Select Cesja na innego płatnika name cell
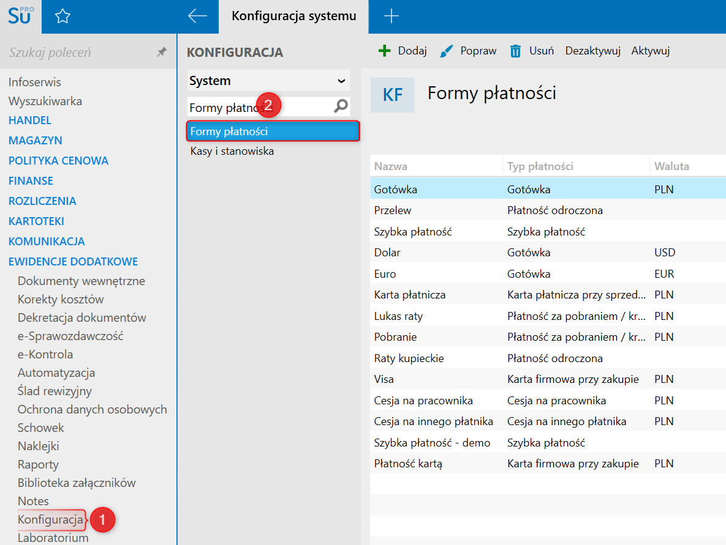 click(433, 421)
